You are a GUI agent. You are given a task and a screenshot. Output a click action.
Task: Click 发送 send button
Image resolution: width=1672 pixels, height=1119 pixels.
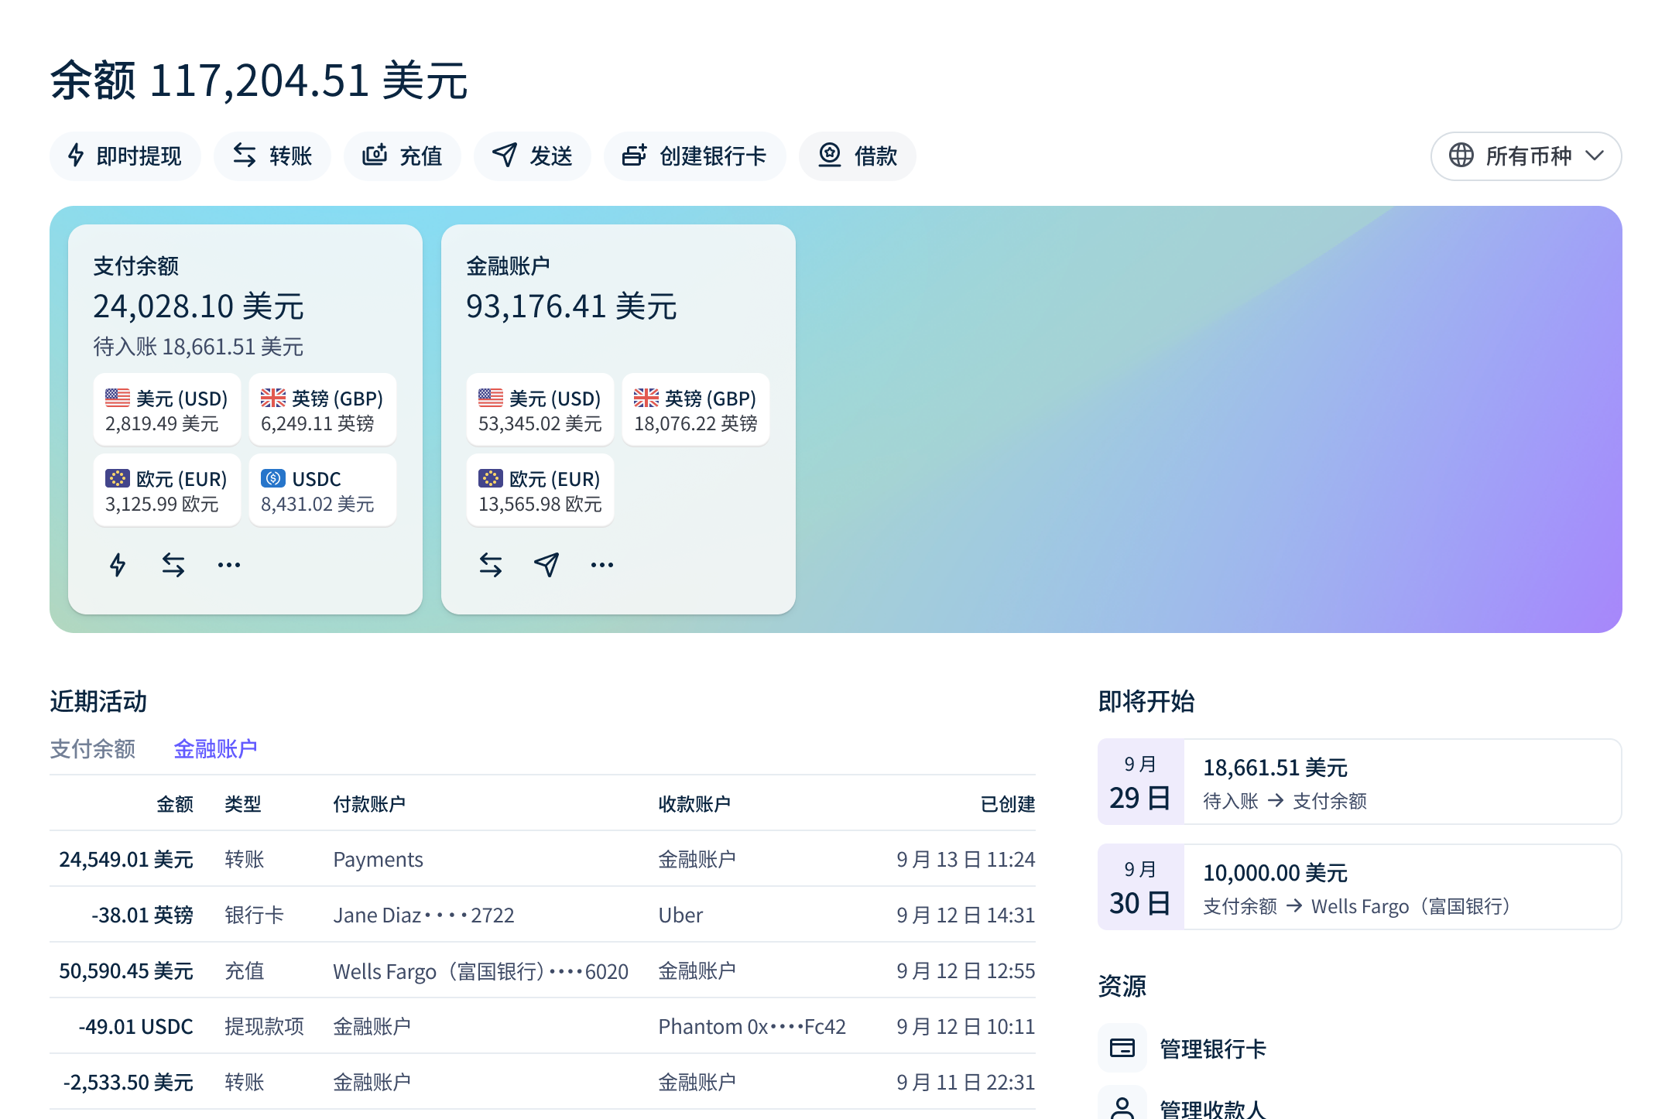(x=533, y=156)
